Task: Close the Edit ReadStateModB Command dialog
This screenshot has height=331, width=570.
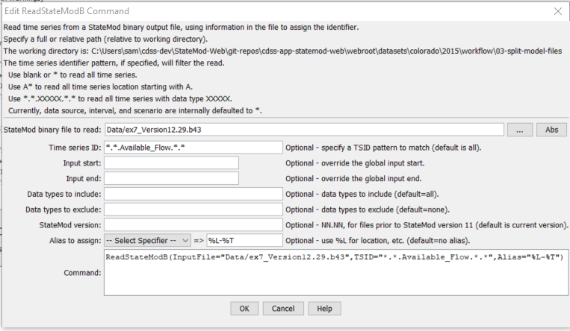Action: (x=557, y=10)
